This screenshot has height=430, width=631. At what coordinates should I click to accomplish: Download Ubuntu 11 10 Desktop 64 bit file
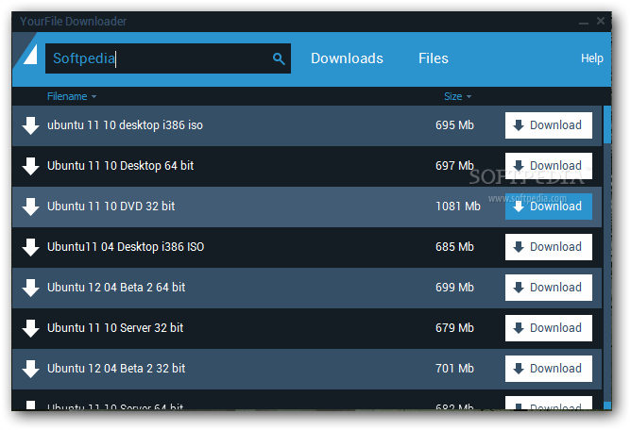[549, 166]
